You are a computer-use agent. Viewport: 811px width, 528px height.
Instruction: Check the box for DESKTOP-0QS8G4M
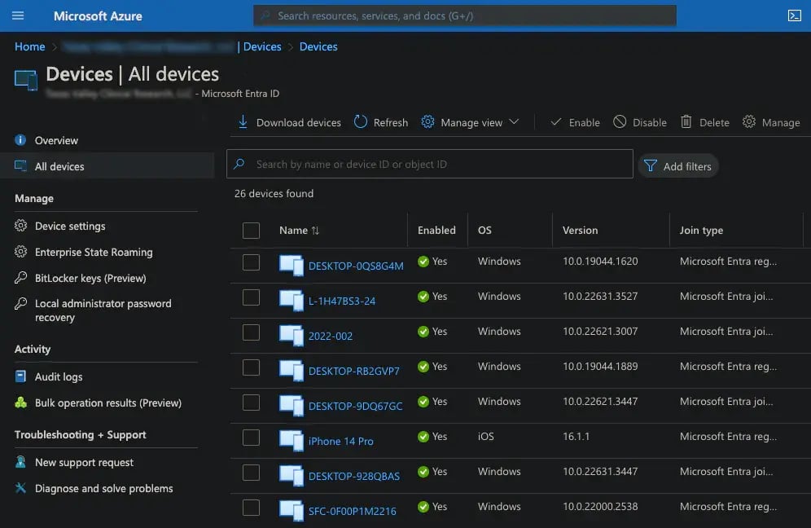click(x=252, y=262)
